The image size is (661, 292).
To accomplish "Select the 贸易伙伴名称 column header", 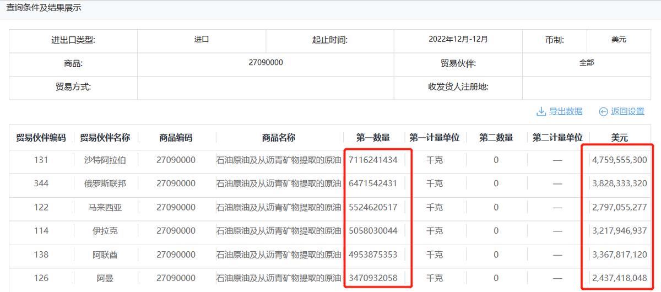I will pos(105,138).
